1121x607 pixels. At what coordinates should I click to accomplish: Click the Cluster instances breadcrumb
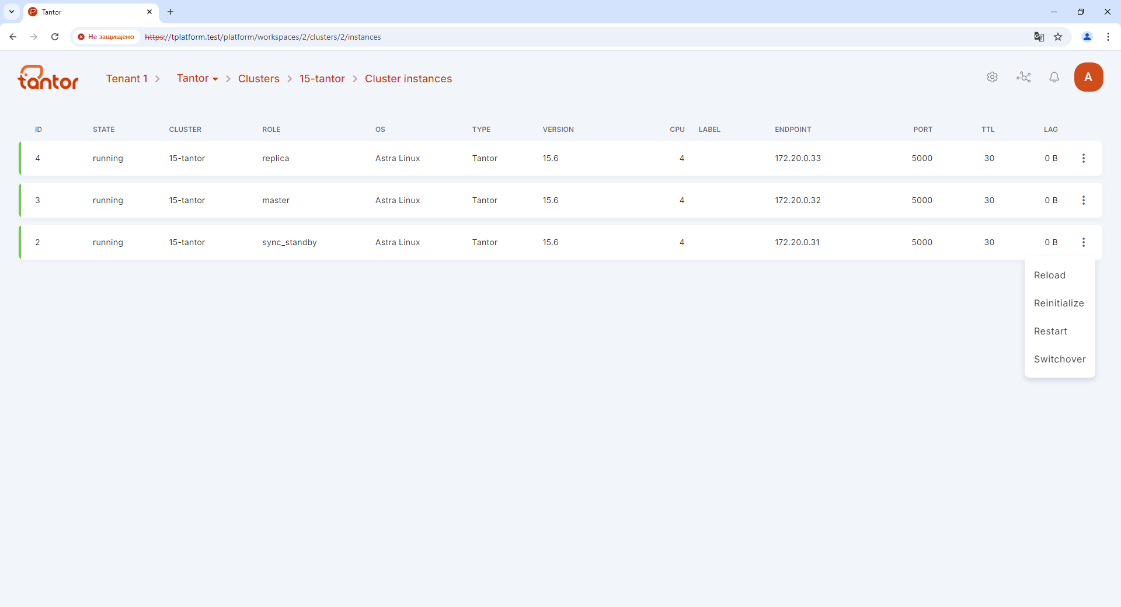pyautogui.click(x=408, y=79)
